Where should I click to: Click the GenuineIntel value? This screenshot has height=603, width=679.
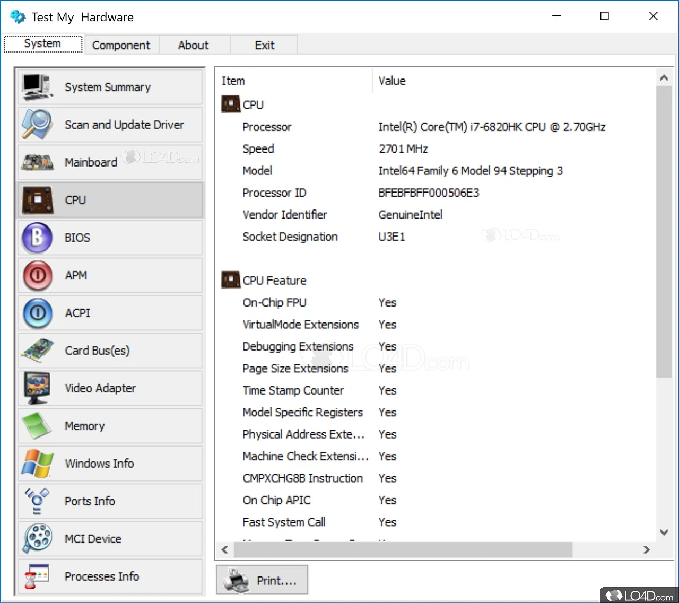point(410,215)
